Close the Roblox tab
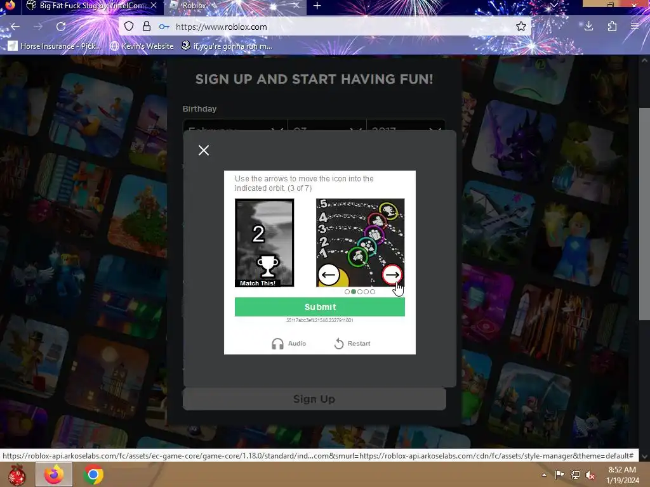Image resolution: width=650 pixels, height=487 pixels. point(296,5)
